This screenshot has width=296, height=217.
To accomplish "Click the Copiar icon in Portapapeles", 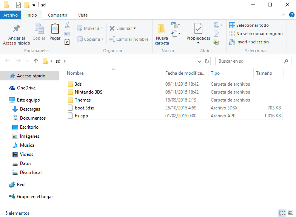I will pos(39,29).
